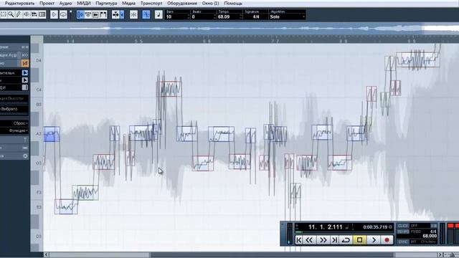459x258 pixels.
Task: Open the Algorithm dropdown set to Solo
Action: pyautogui.click(x=287, y=17)
